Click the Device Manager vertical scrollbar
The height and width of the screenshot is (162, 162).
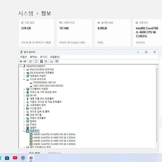[157, 105]
